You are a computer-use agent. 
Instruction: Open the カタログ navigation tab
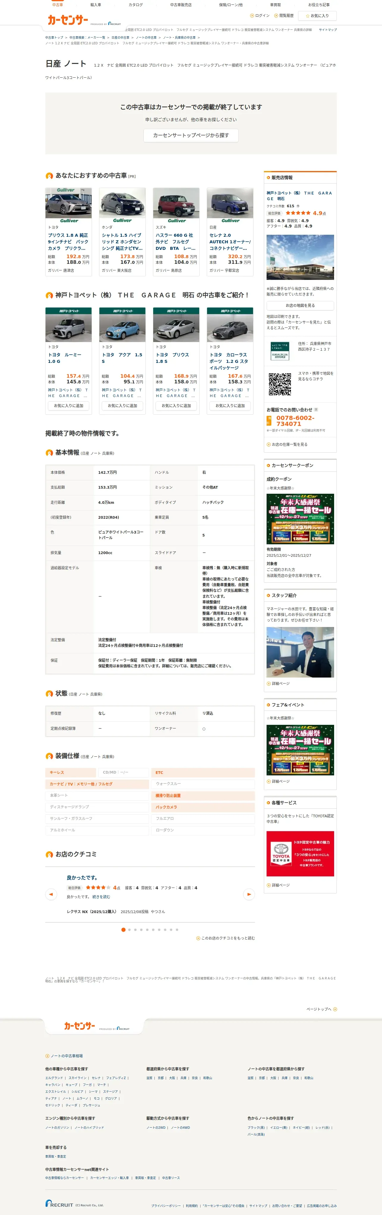[136, 5]
